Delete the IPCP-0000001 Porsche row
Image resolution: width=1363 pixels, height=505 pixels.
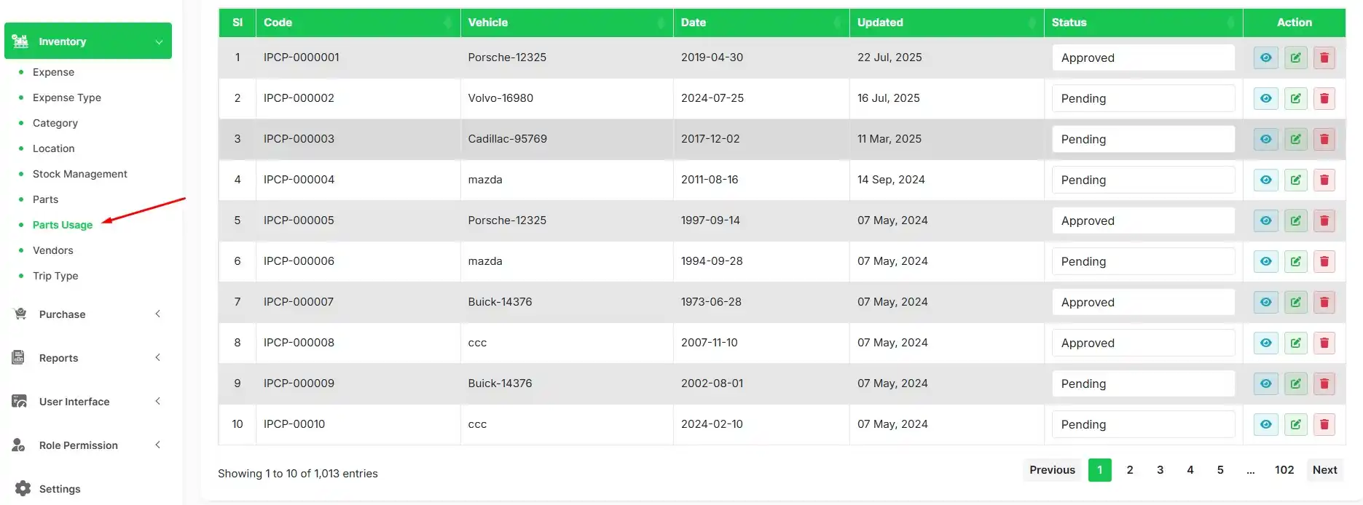click(x=1324, y=57)
